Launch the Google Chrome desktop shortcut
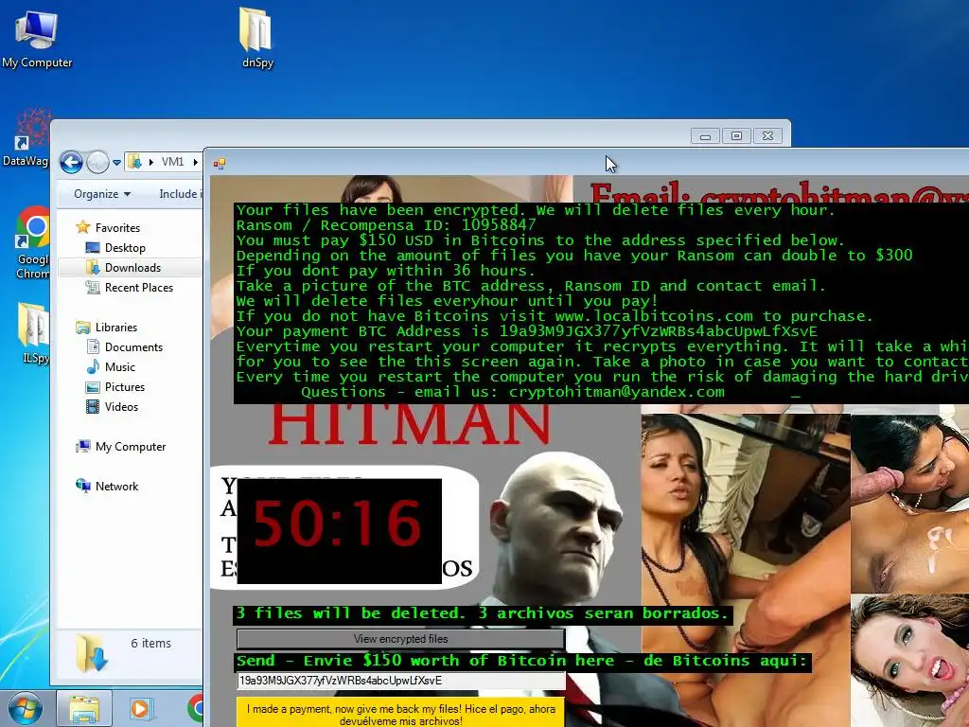 click(33, 242)
